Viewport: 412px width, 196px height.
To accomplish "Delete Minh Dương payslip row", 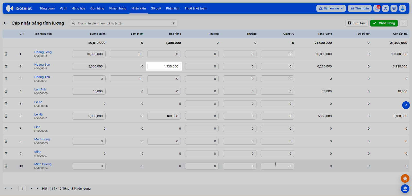I will pyautogui.click(x=6, y=166).
